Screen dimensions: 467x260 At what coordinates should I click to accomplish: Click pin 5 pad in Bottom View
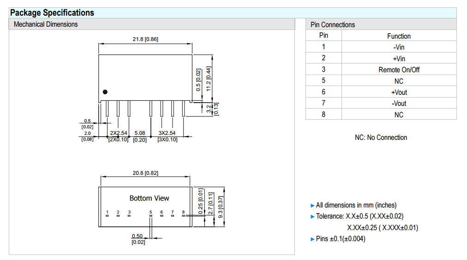[x=150, y=217]
